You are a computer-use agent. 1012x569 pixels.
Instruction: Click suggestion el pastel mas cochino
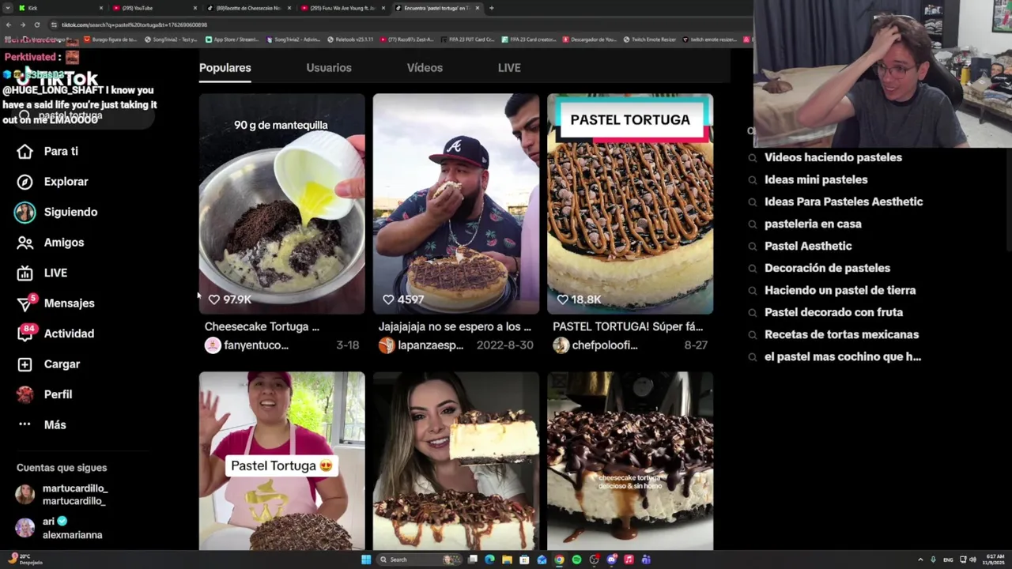point(843,356)
